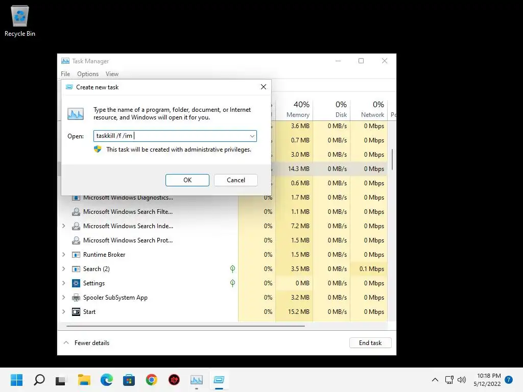Click OK in Create new task dialog

tap(187, 180)
